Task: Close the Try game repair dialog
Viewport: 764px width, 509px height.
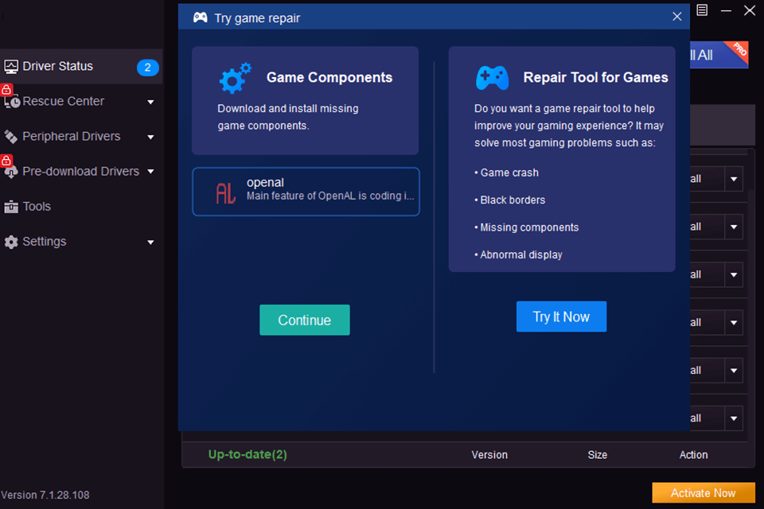Action: coord(676,17)
